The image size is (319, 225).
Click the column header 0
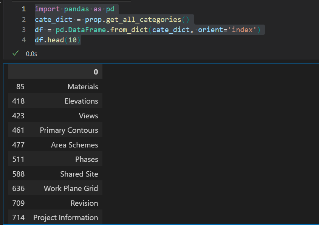coord(96,72)
